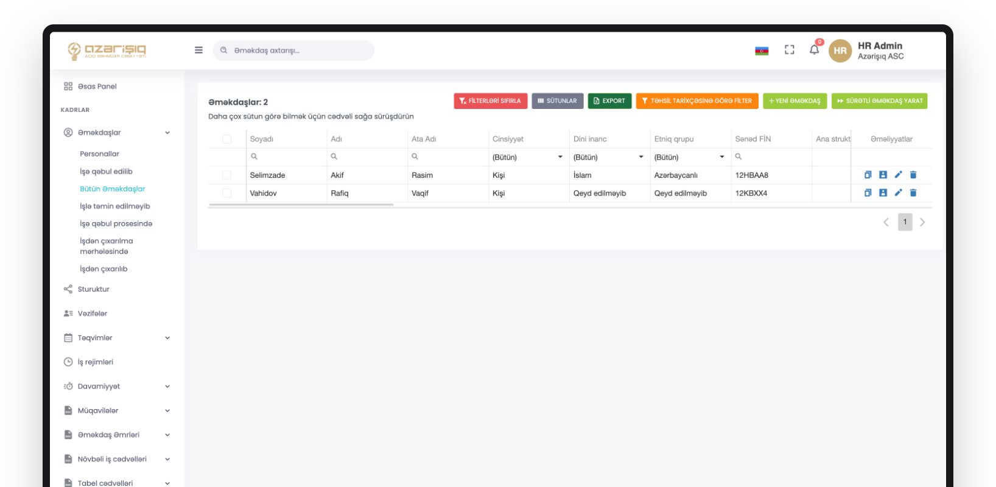Click the green Export button
Screen dimensions: 996x487
click(x=609, y=101)
